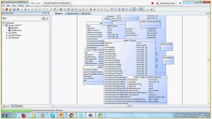Screen dimensions: 212x119
Task: Select the Справочники diagram in the tree
Action: coord(16,30)
